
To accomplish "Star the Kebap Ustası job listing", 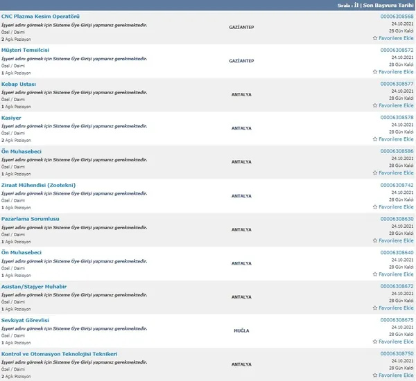I will click(392, 106).
